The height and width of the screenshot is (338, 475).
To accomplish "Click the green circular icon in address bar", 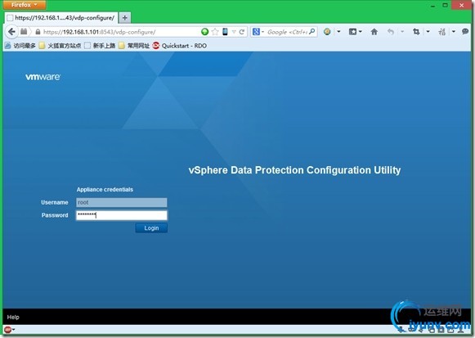I will point(204,32).
